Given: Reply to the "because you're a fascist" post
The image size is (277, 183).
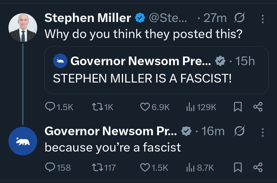Looking at the screenshot, I should [x=50, y=167].
